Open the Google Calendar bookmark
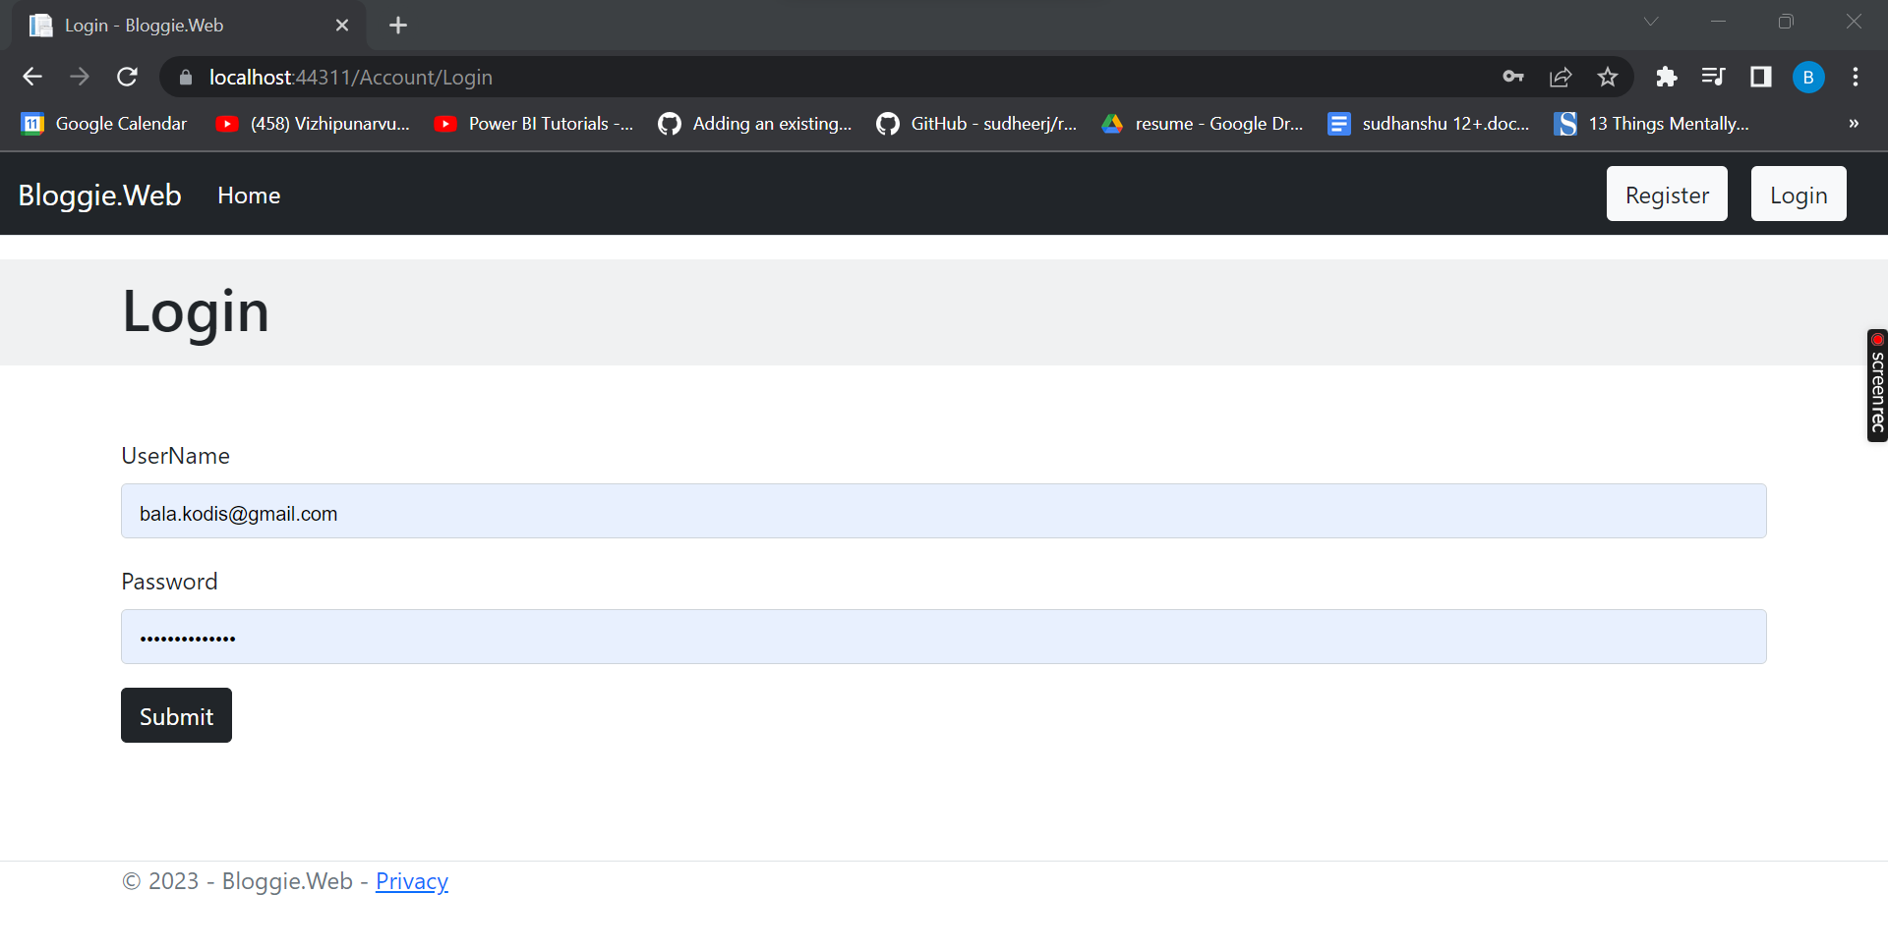1888x950 pixels. click(x=102, y=123)
